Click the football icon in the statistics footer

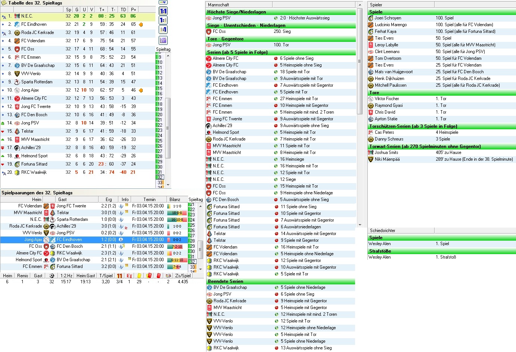click(52, 276)
